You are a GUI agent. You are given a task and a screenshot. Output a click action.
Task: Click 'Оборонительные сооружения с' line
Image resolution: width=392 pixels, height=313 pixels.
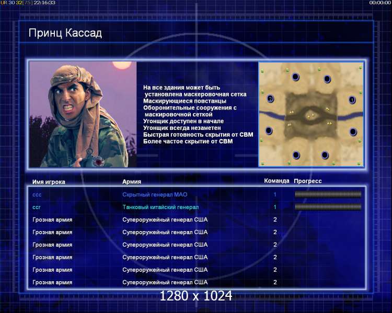pyautogui.click(x=190, y=108)
